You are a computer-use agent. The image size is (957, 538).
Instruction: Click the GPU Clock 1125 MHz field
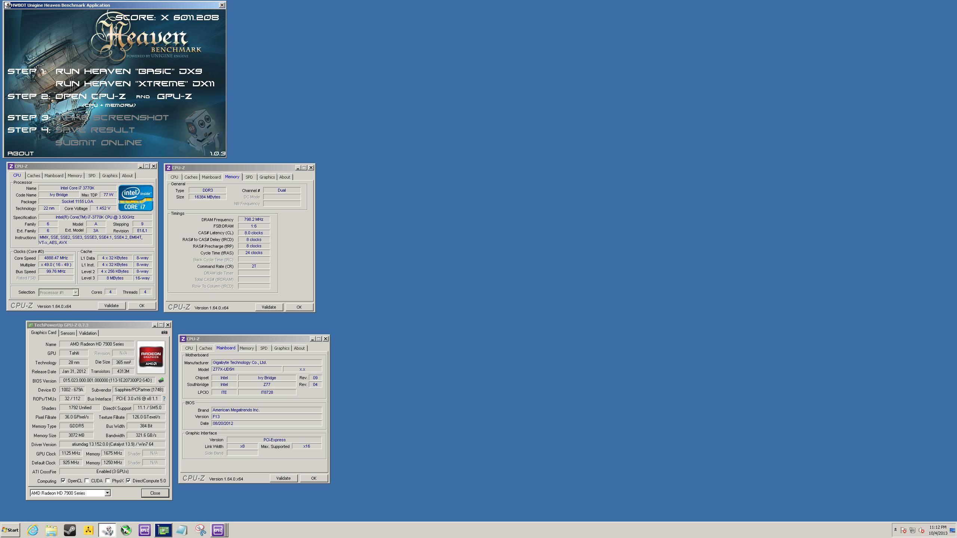coord(71,453)
